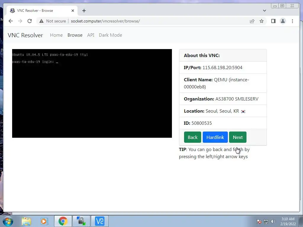Click the Ubuntu login VNC screenshot
Viewport: 303px width, 227px height.
(x=92, y=93)
